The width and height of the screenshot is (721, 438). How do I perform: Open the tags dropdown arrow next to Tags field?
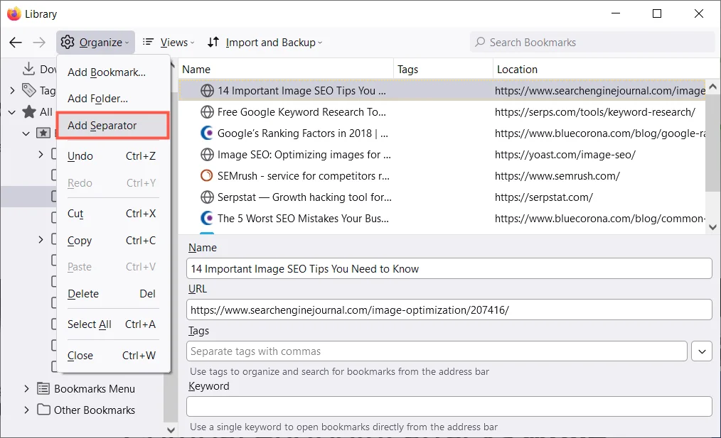701,351
